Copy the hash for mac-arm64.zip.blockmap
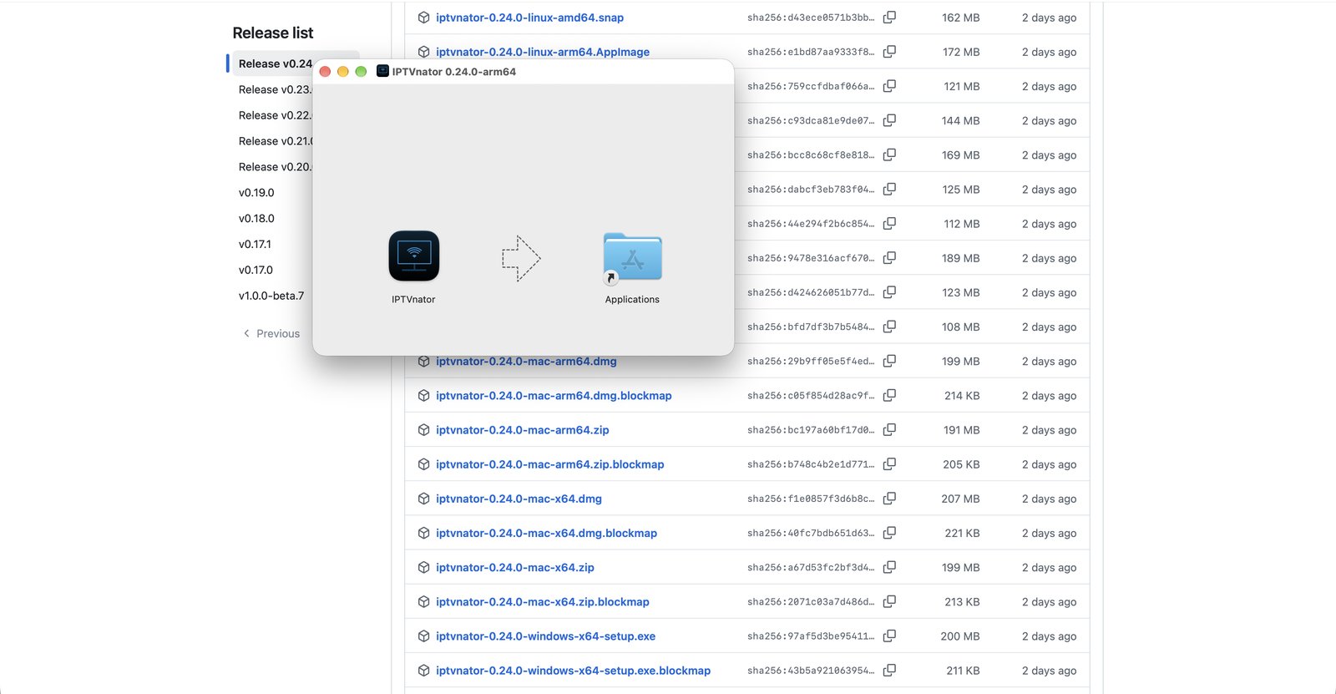 pos(889,464)
